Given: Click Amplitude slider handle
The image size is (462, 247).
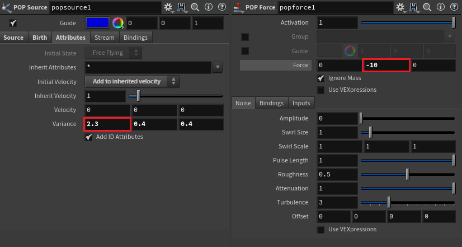Looking at the screenshot, I should [x=361, y=118].
